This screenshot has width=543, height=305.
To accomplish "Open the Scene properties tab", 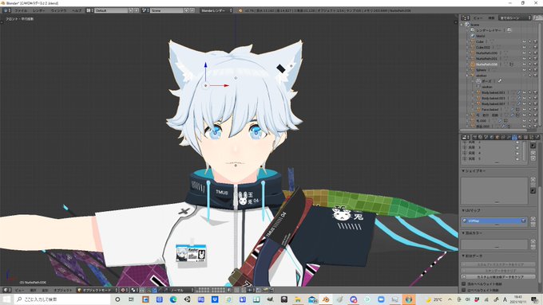I will (486, 138).
